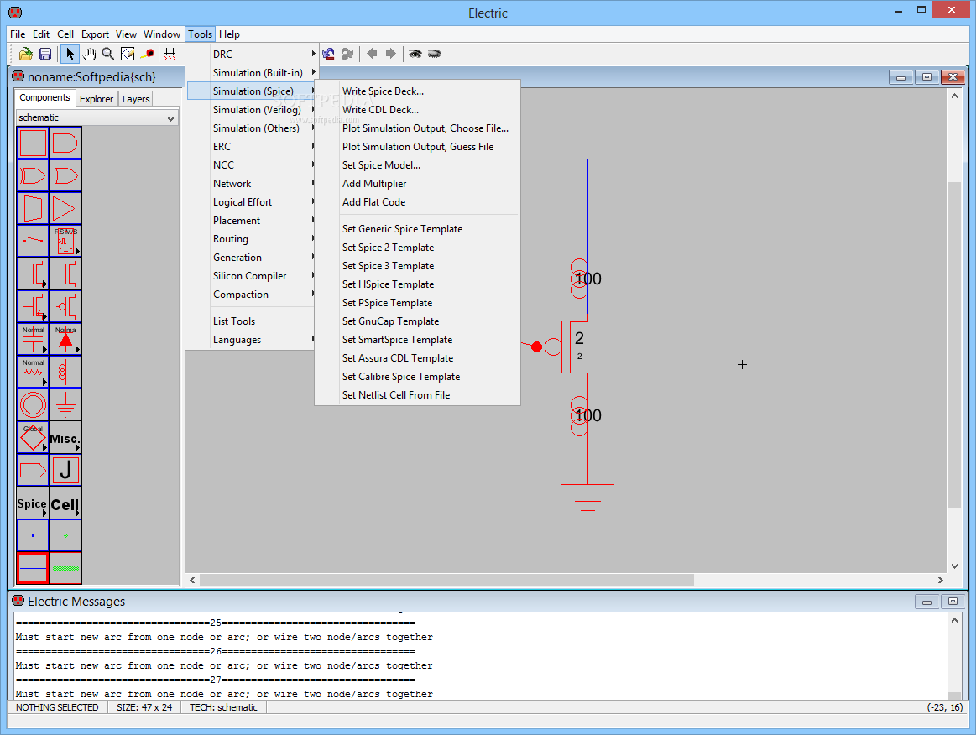Select the J component tile

click(x=65, y=470)
